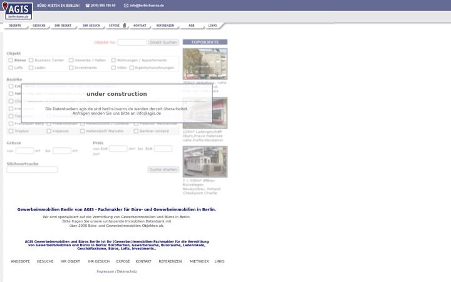Click the telephone icon in the header

pos(88,6)
